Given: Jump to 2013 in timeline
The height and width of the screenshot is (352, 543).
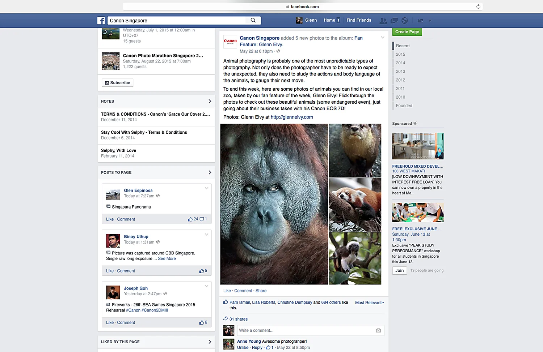Looking at the screenshot, I should click(400, 72).
